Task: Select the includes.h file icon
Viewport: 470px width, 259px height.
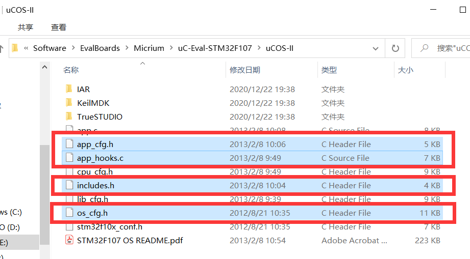Action: point(69,185)
